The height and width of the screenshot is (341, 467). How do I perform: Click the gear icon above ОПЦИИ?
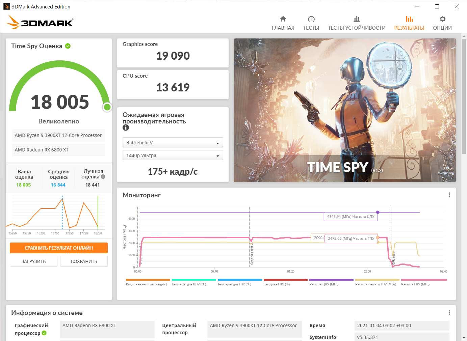point(442,19)
